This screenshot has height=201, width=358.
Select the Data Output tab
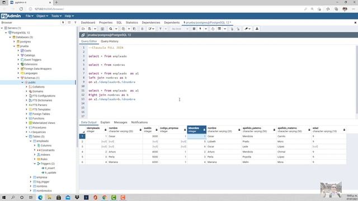[89, 122]
